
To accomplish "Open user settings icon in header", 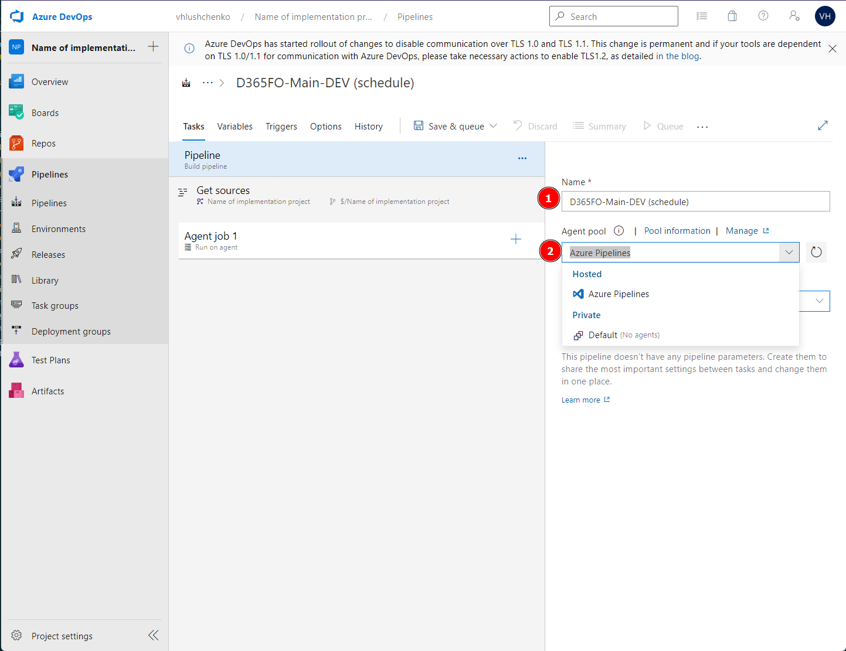I will (x=794, y=16).
